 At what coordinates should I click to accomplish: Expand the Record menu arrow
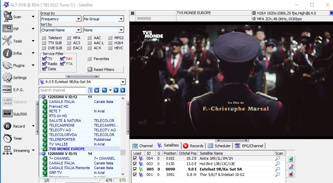[33, 126]
